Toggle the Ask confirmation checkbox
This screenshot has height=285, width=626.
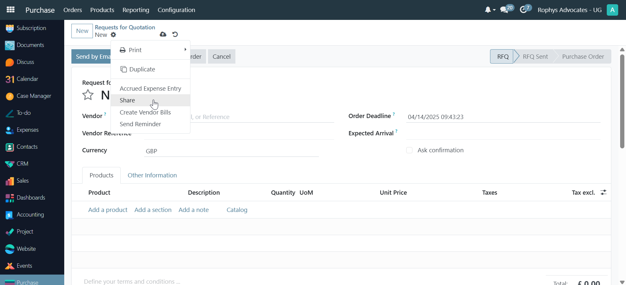(409, 150)
